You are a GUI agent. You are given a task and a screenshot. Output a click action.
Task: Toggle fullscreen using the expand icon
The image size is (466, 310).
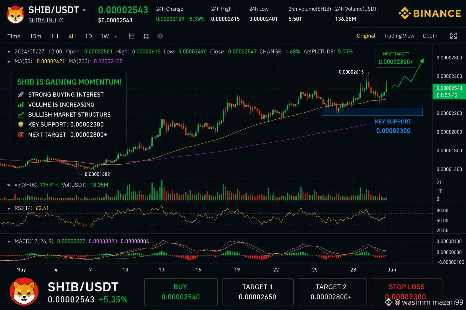(453, 36)
